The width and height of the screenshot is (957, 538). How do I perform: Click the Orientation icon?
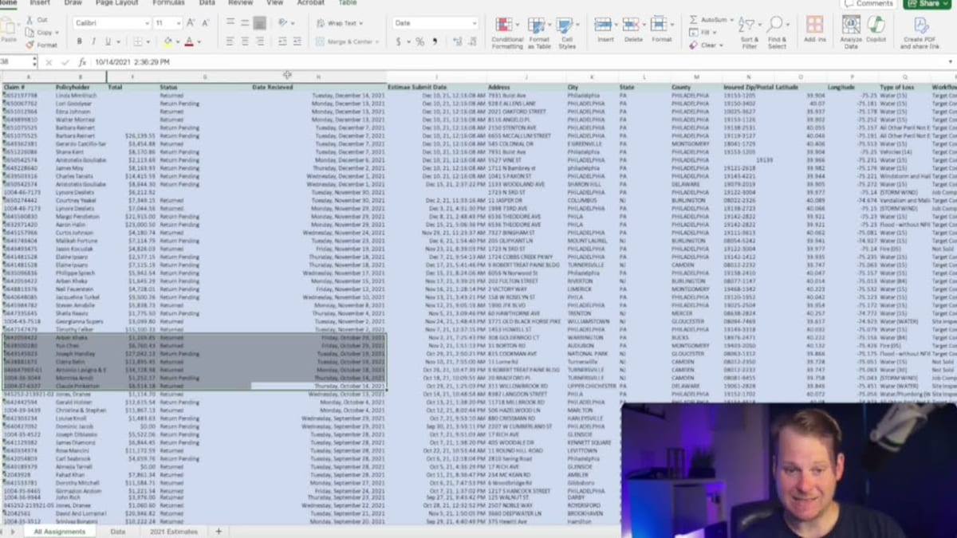(x=283, y=23)
